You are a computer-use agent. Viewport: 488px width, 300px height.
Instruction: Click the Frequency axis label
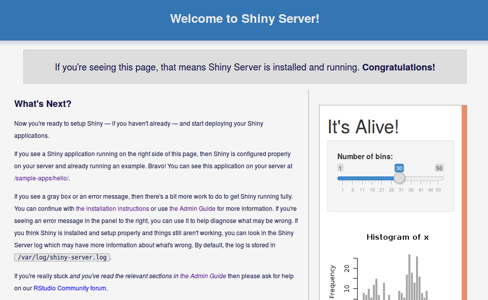(x=332, y=282)
